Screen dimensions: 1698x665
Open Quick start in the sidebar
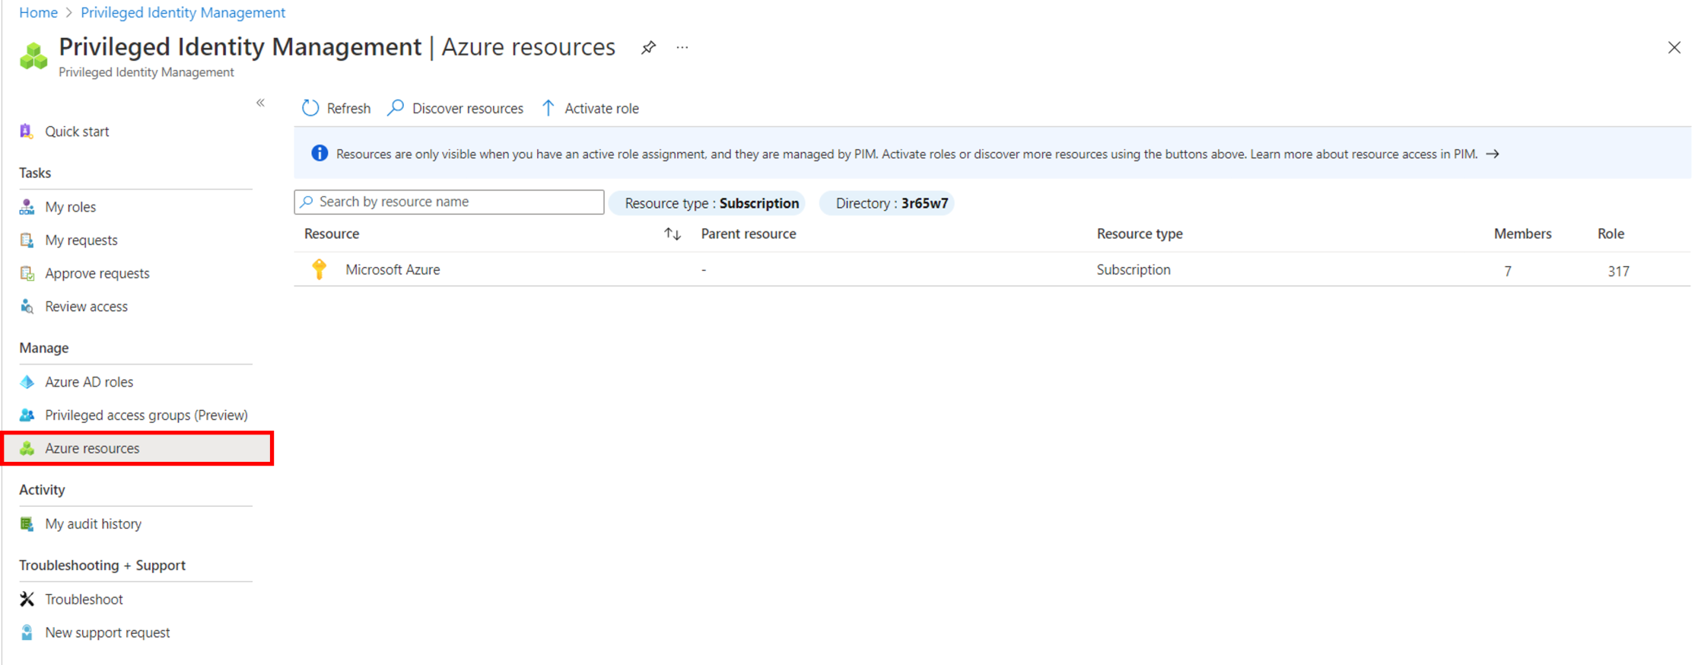[77, 131]
